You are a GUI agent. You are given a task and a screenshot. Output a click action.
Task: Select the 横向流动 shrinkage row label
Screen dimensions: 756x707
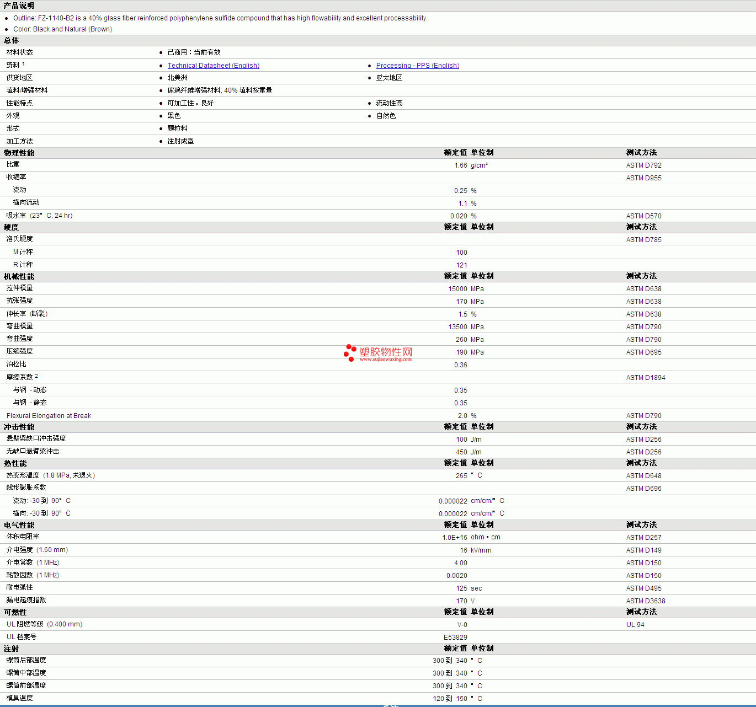pos(26,202)
